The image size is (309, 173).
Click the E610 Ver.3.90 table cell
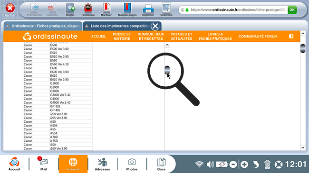[71, 80]
